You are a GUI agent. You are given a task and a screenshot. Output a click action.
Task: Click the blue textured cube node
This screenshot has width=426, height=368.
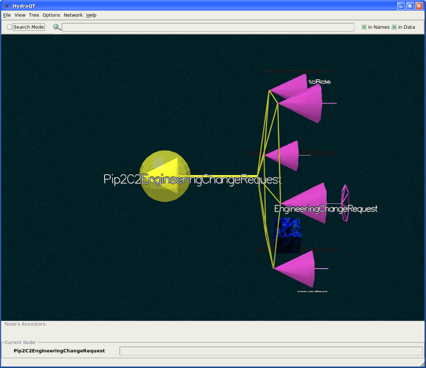pyautogui.click(x=287, y=235)
